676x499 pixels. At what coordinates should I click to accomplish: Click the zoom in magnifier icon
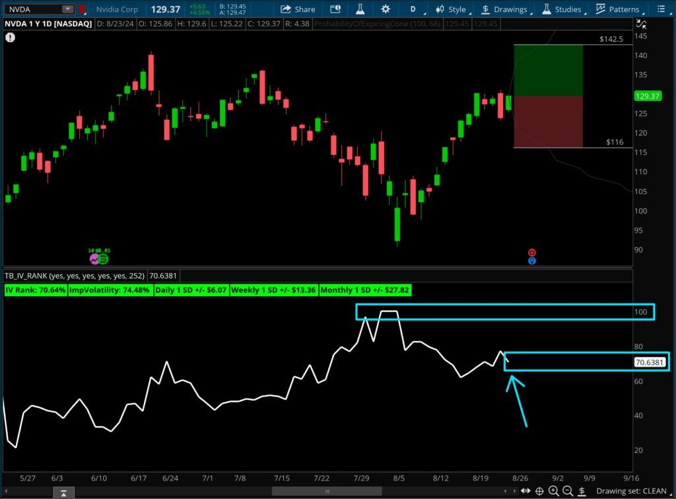coord(554,491)
